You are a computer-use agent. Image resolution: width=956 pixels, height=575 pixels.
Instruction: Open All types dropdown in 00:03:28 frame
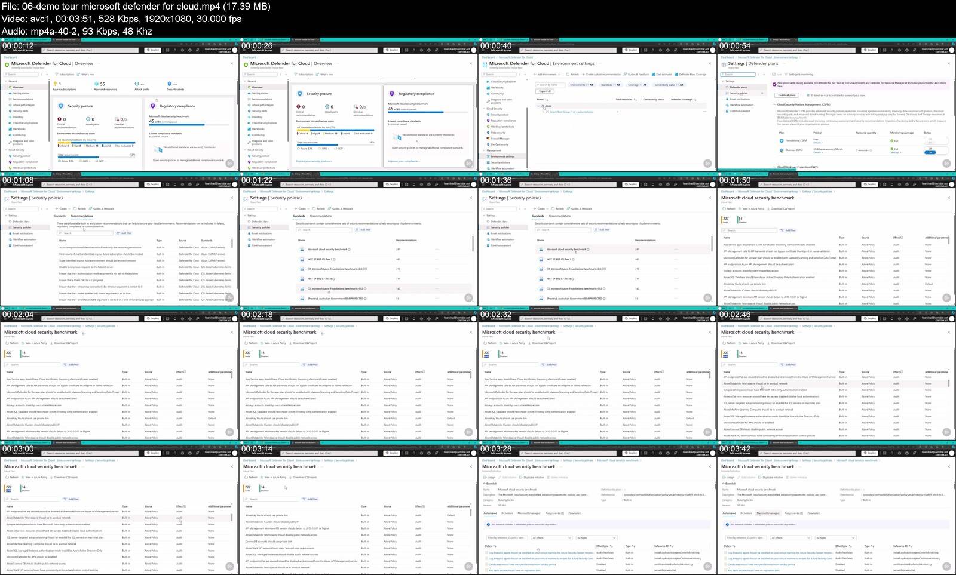pyautogui.click(x=595, y=537)
